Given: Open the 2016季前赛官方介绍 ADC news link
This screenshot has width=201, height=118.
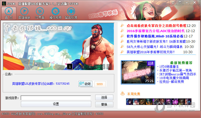Looking at the screenshot, I should [156, 31].
